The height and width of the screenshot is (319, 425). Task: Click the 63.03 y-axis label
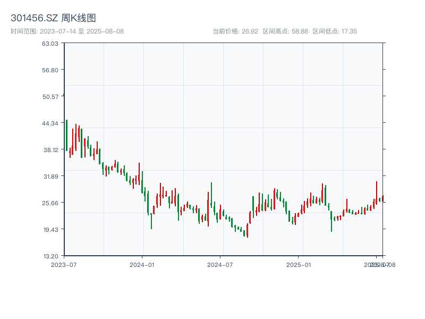tap(50, 44)
